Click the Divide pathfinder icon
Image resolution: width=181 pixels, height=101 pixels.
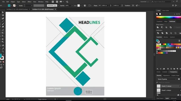(x=158, y=33)
